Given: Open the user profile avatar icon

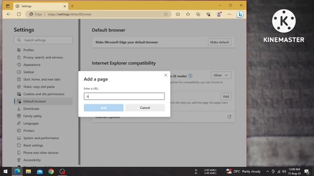Looking at the screenshot, I should [219, 14].
